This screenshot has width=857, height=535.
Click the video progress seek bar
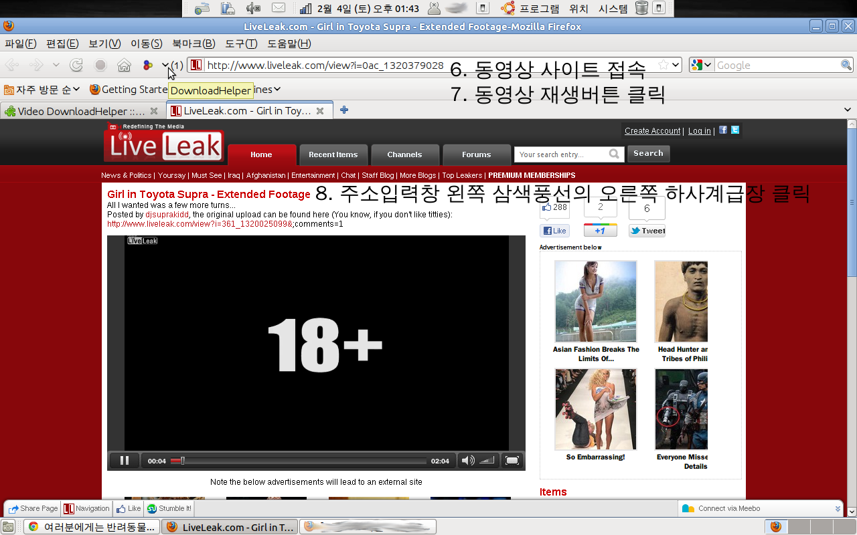point(298,461)
